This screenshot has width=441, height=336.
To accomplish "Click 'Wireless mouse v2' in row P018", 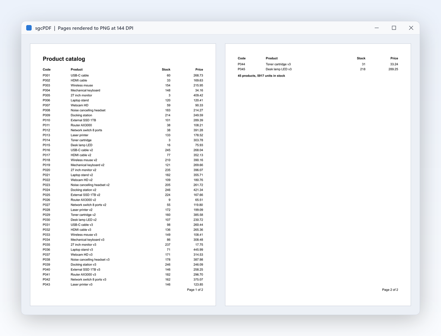I will pos(84,160).
